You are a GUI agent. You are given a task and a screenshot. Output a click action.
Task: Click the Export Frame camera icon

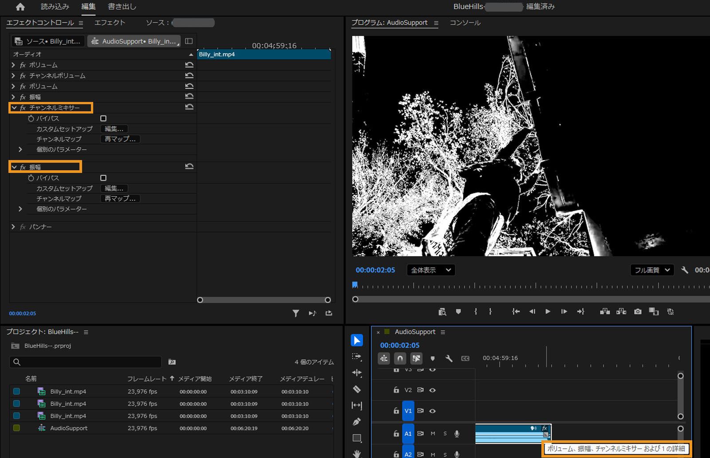(638, 312)
